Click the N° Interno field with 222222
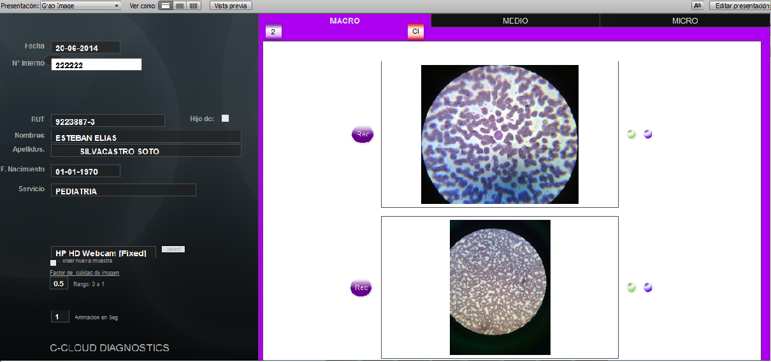The width and height of the screenshot is (771, 362). [x=96, y=64]
